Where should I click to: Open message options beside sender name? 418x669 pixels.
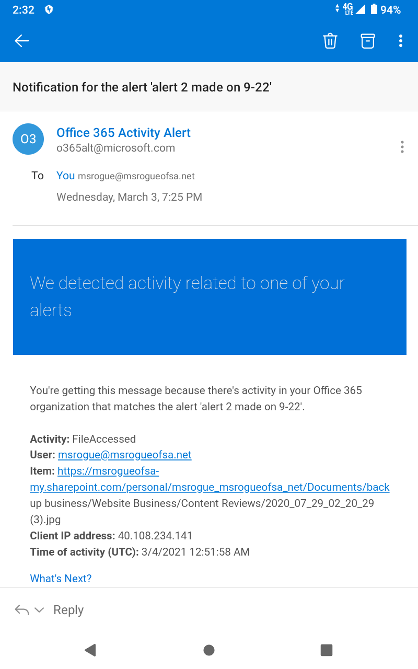pos(402,147)
